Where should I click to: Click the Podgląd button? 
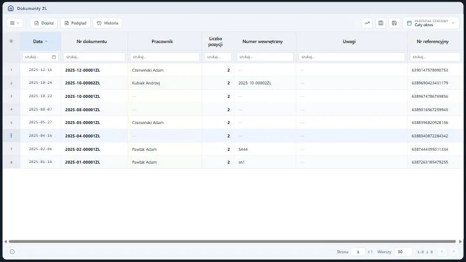(x=76, y=23)
